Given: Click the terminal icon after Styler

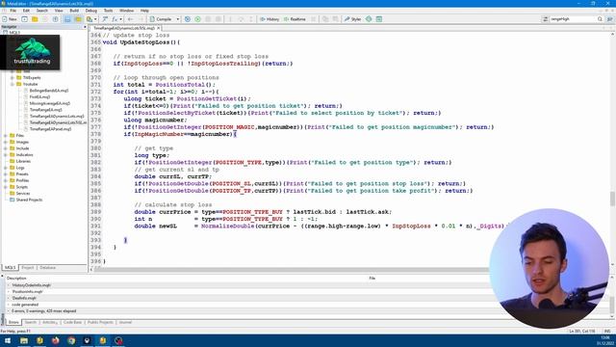Looking at the screenshot, I should coord(379,19).
